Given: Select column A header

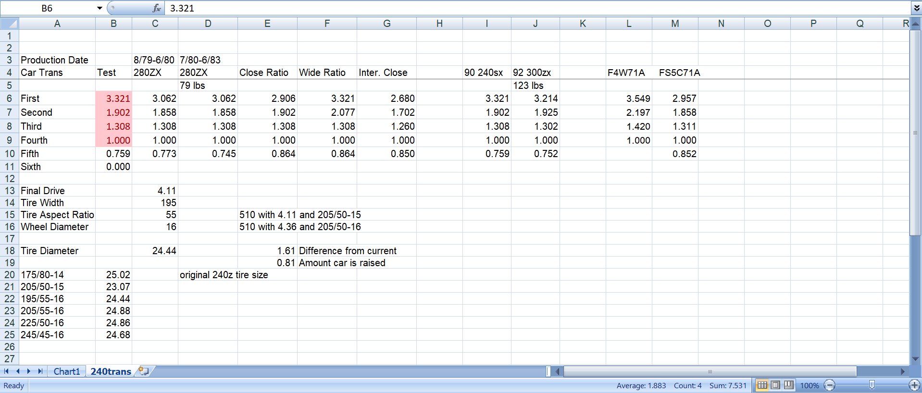Looking at the screenshot, I should click(57, 24).
